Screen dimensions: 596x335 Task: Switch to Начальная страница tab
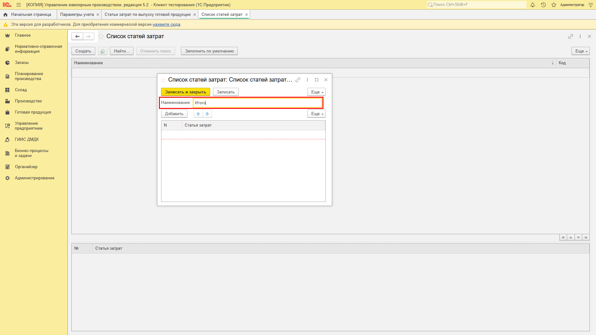pos(28,15)
